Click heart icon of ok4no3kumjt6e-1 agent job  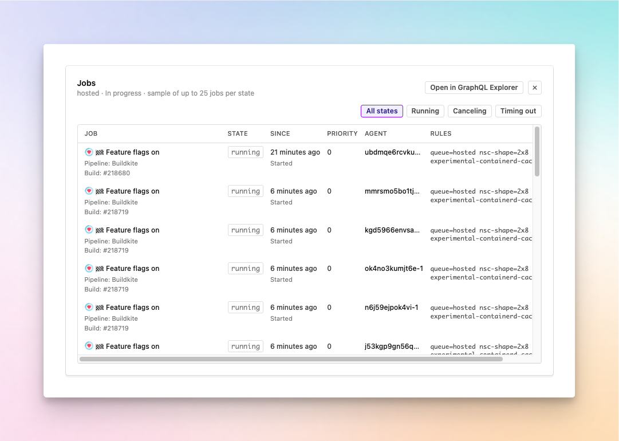click(x=89, y=269)
